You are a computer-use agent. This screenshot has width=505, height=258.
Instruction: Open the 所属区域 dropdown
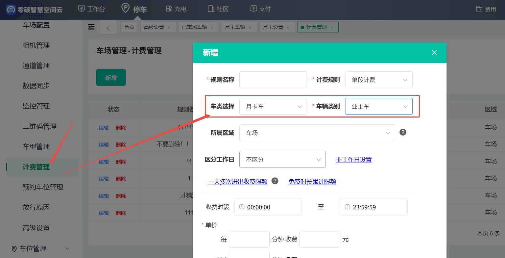coord(317,133)
